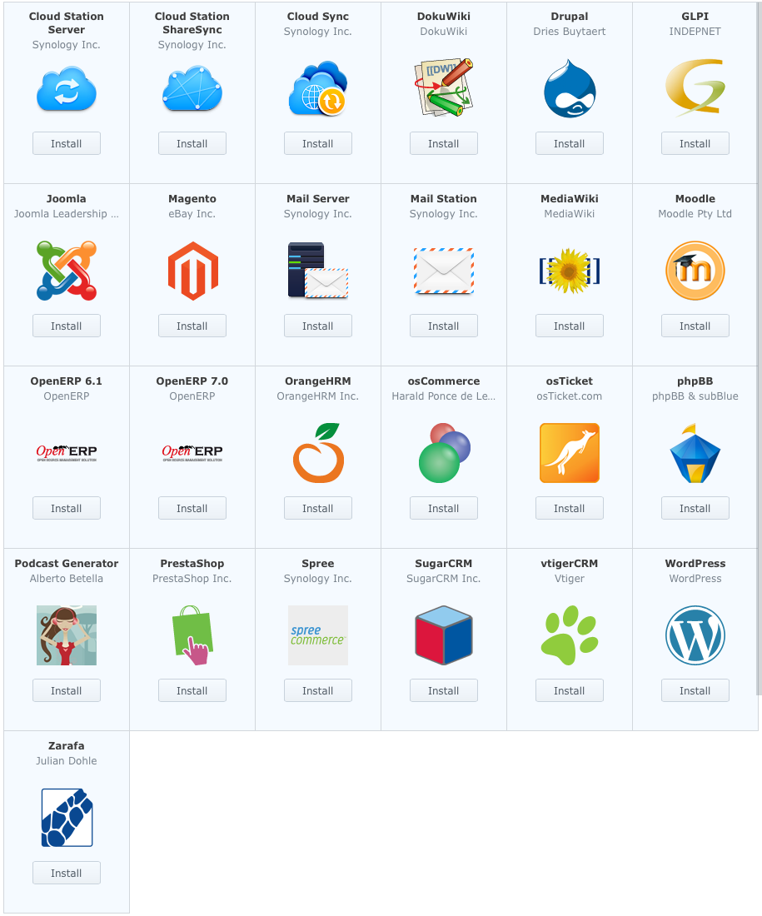The image size is (762, 916).
Task: Open the Drupal water drop icon
Action: pos(570,88)
